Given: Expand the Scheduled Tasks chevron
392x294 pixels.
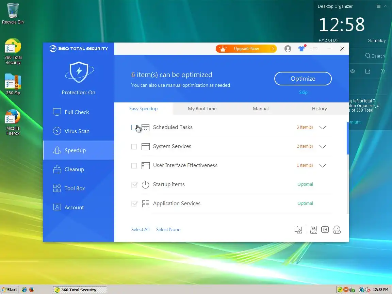Looking at the screenshot, I should click(x=323, y=128).
